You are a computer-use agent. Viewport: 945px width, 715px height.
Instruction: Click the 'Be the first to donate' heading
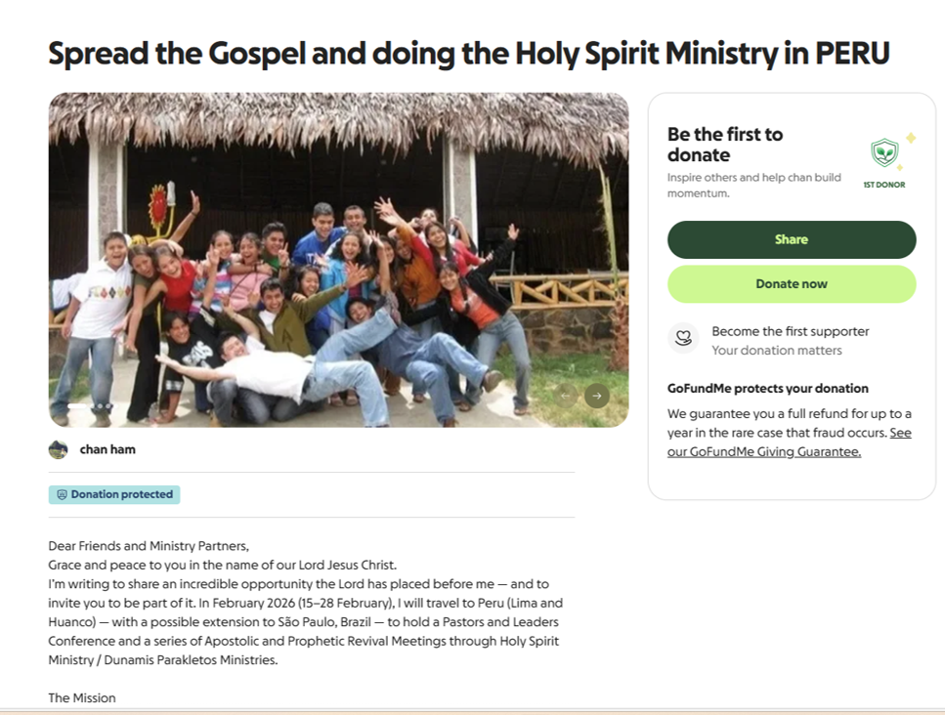pos(724,145)
